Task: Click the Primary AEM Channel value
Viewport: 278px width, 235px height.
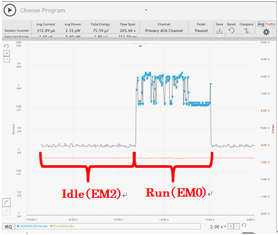Action: point(164,31)
